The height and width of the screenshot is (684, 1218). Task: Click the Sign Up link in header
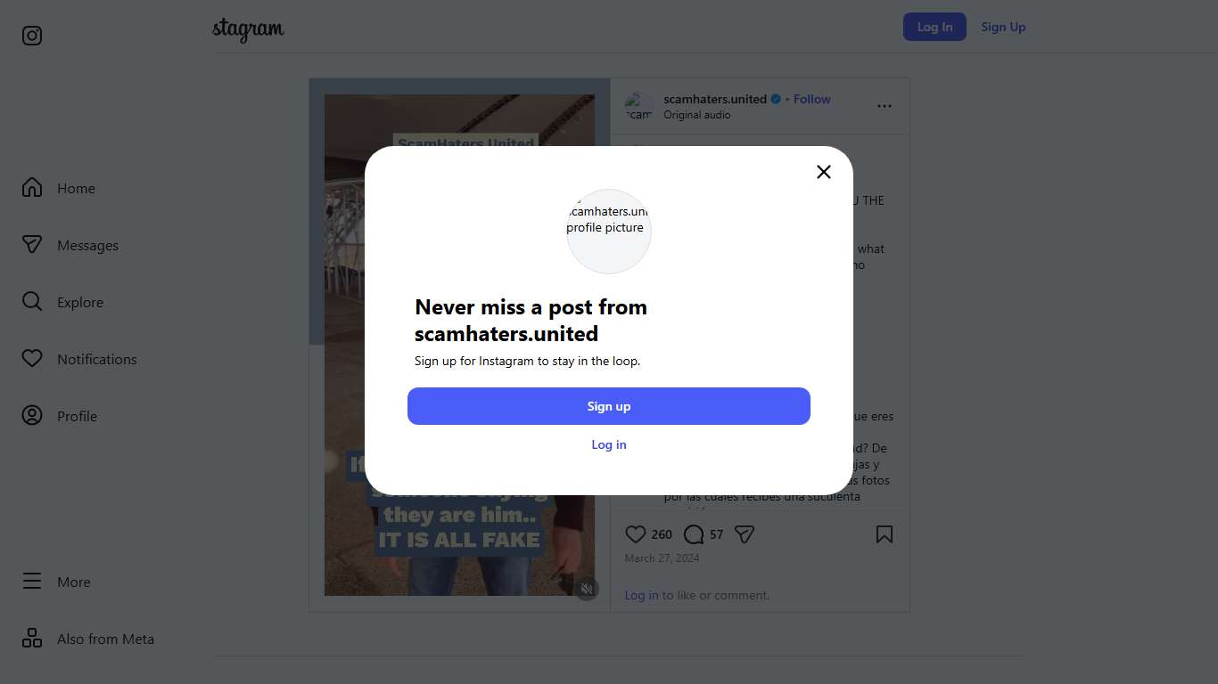pos(1003,27)
